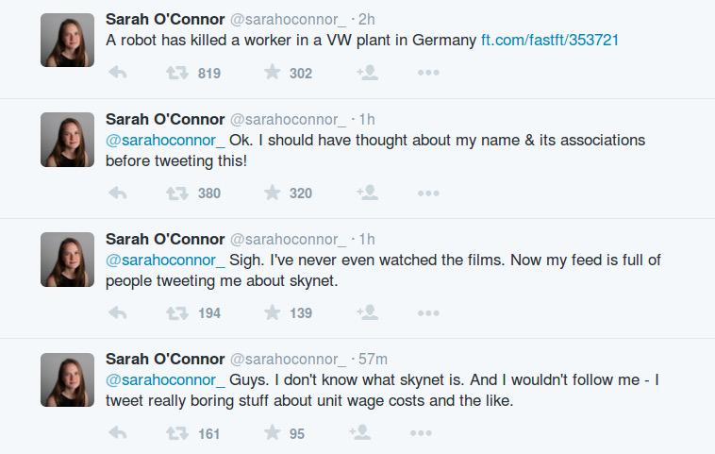The image size is (715, 454).
Task: Favorite the skynet feed tweet with 139 stars
Action: coord(273,312)
